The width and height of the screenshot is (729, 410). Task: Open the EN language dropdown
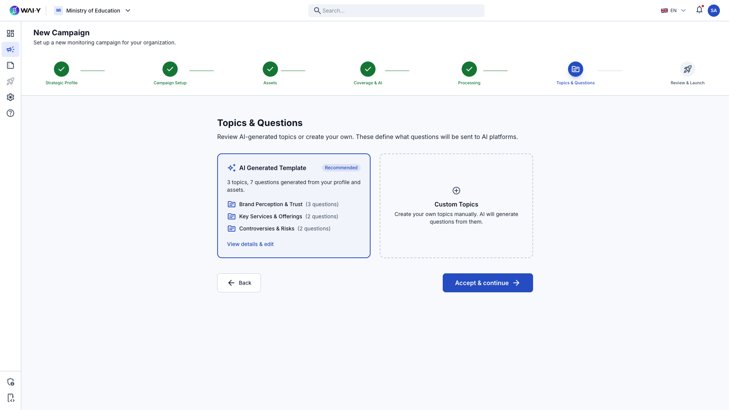click(674, 10)
